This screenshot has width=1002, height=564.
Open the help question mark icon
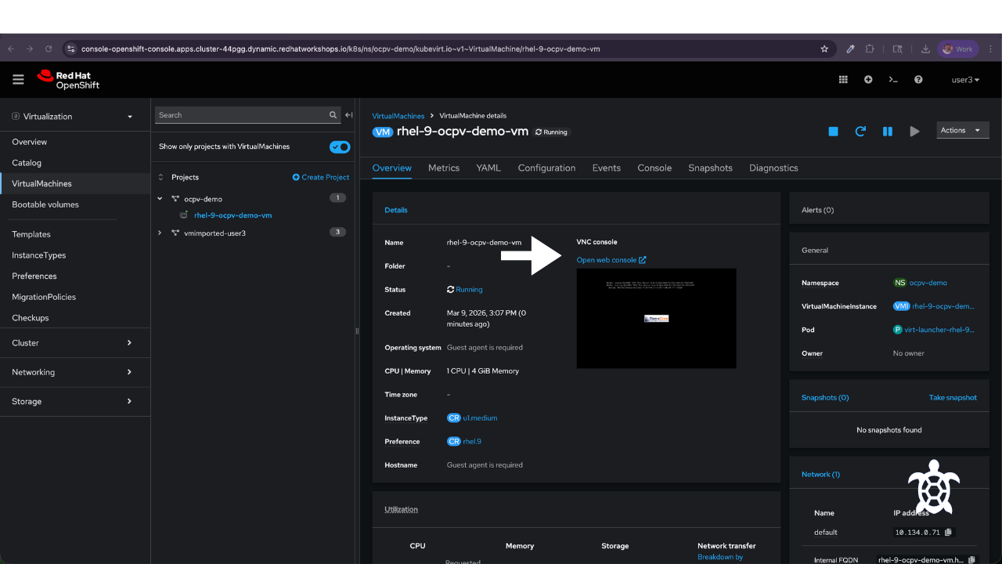918,79
